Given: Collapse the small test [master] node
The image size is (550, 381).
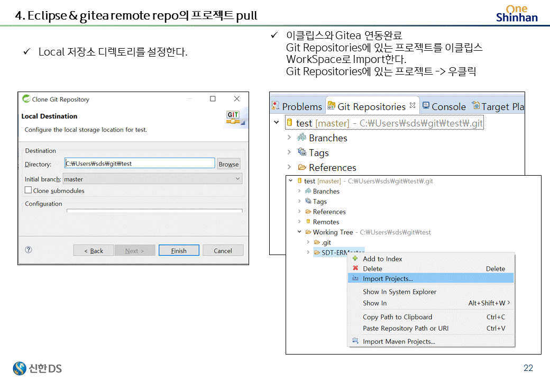Looking at the screenshot, I should [290, 180].
